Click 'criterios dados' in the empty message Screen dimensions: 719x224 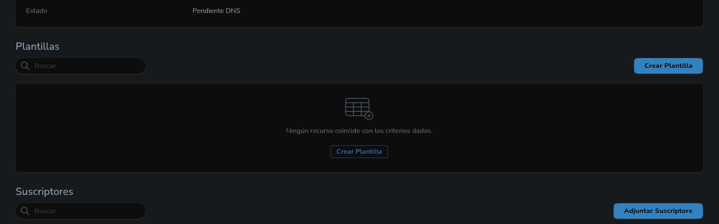[x=409, y=131]
